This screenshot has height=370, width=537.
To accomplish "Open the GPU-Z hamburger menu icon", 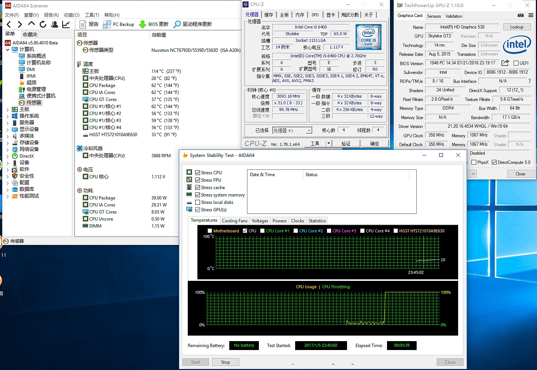I will (531, 16).
